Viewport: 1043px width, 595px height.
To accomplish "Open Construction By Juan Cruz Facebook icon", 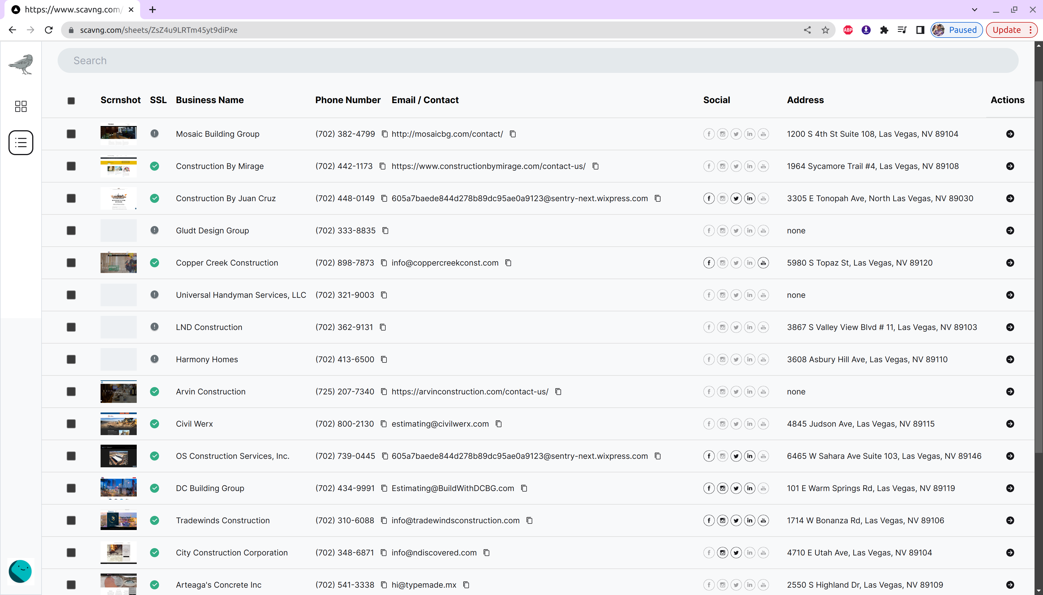I will [709, 198].
